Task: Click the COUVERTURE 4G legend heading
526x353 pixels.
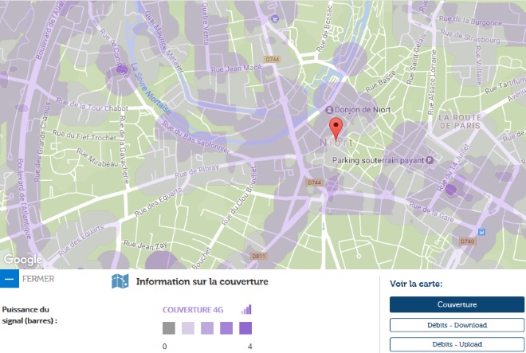Action: coord(198,309)
